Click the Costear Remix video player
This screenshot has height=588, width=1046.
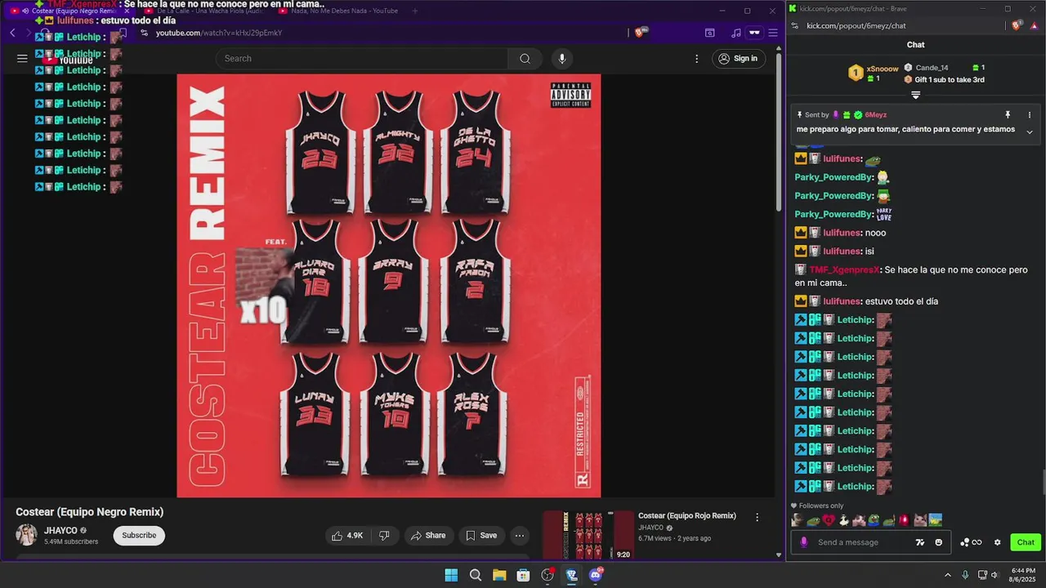tap(389, 286)
